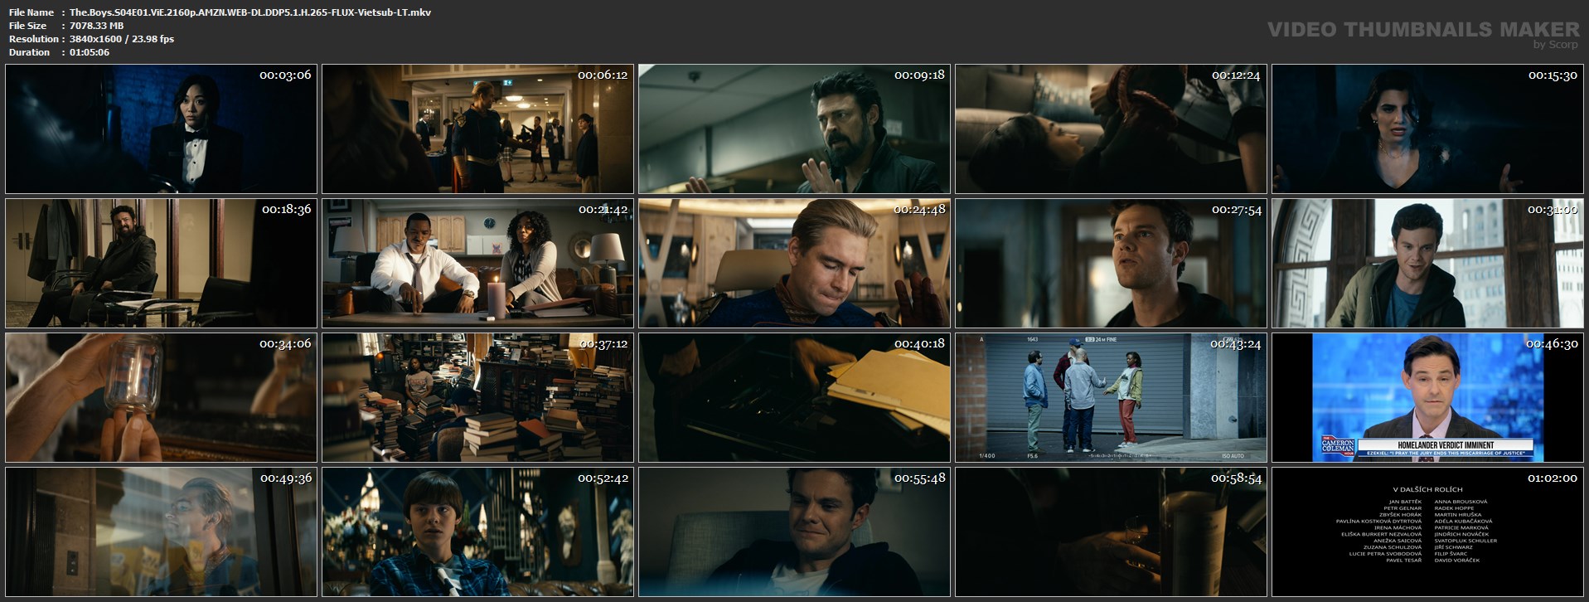The height and width of the screenshot is (602, 1589).
Task: Click the camera viewfinder frame at 00:43:24
Action: 1111,398
